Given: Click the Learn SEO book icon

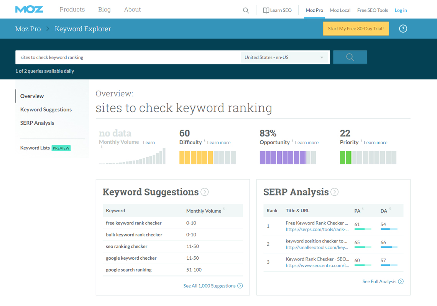Looking at the screenshot, I should point(266,11).
